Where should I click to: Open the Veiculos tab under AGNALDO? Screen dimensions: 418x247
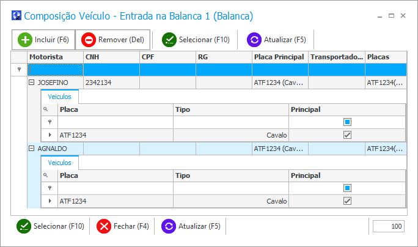[x=60, y=163]
